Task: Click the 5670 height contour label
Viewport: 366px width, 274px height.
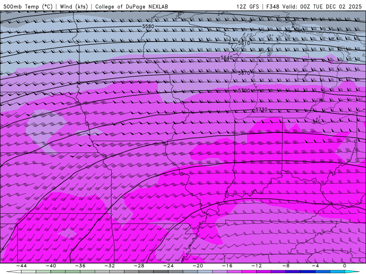Action: point(244,73)
